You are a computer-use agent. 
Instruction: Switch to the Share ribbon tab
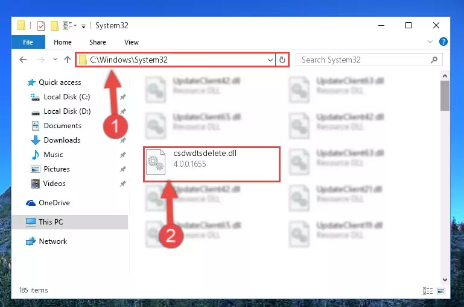click(x=97, y=42)
